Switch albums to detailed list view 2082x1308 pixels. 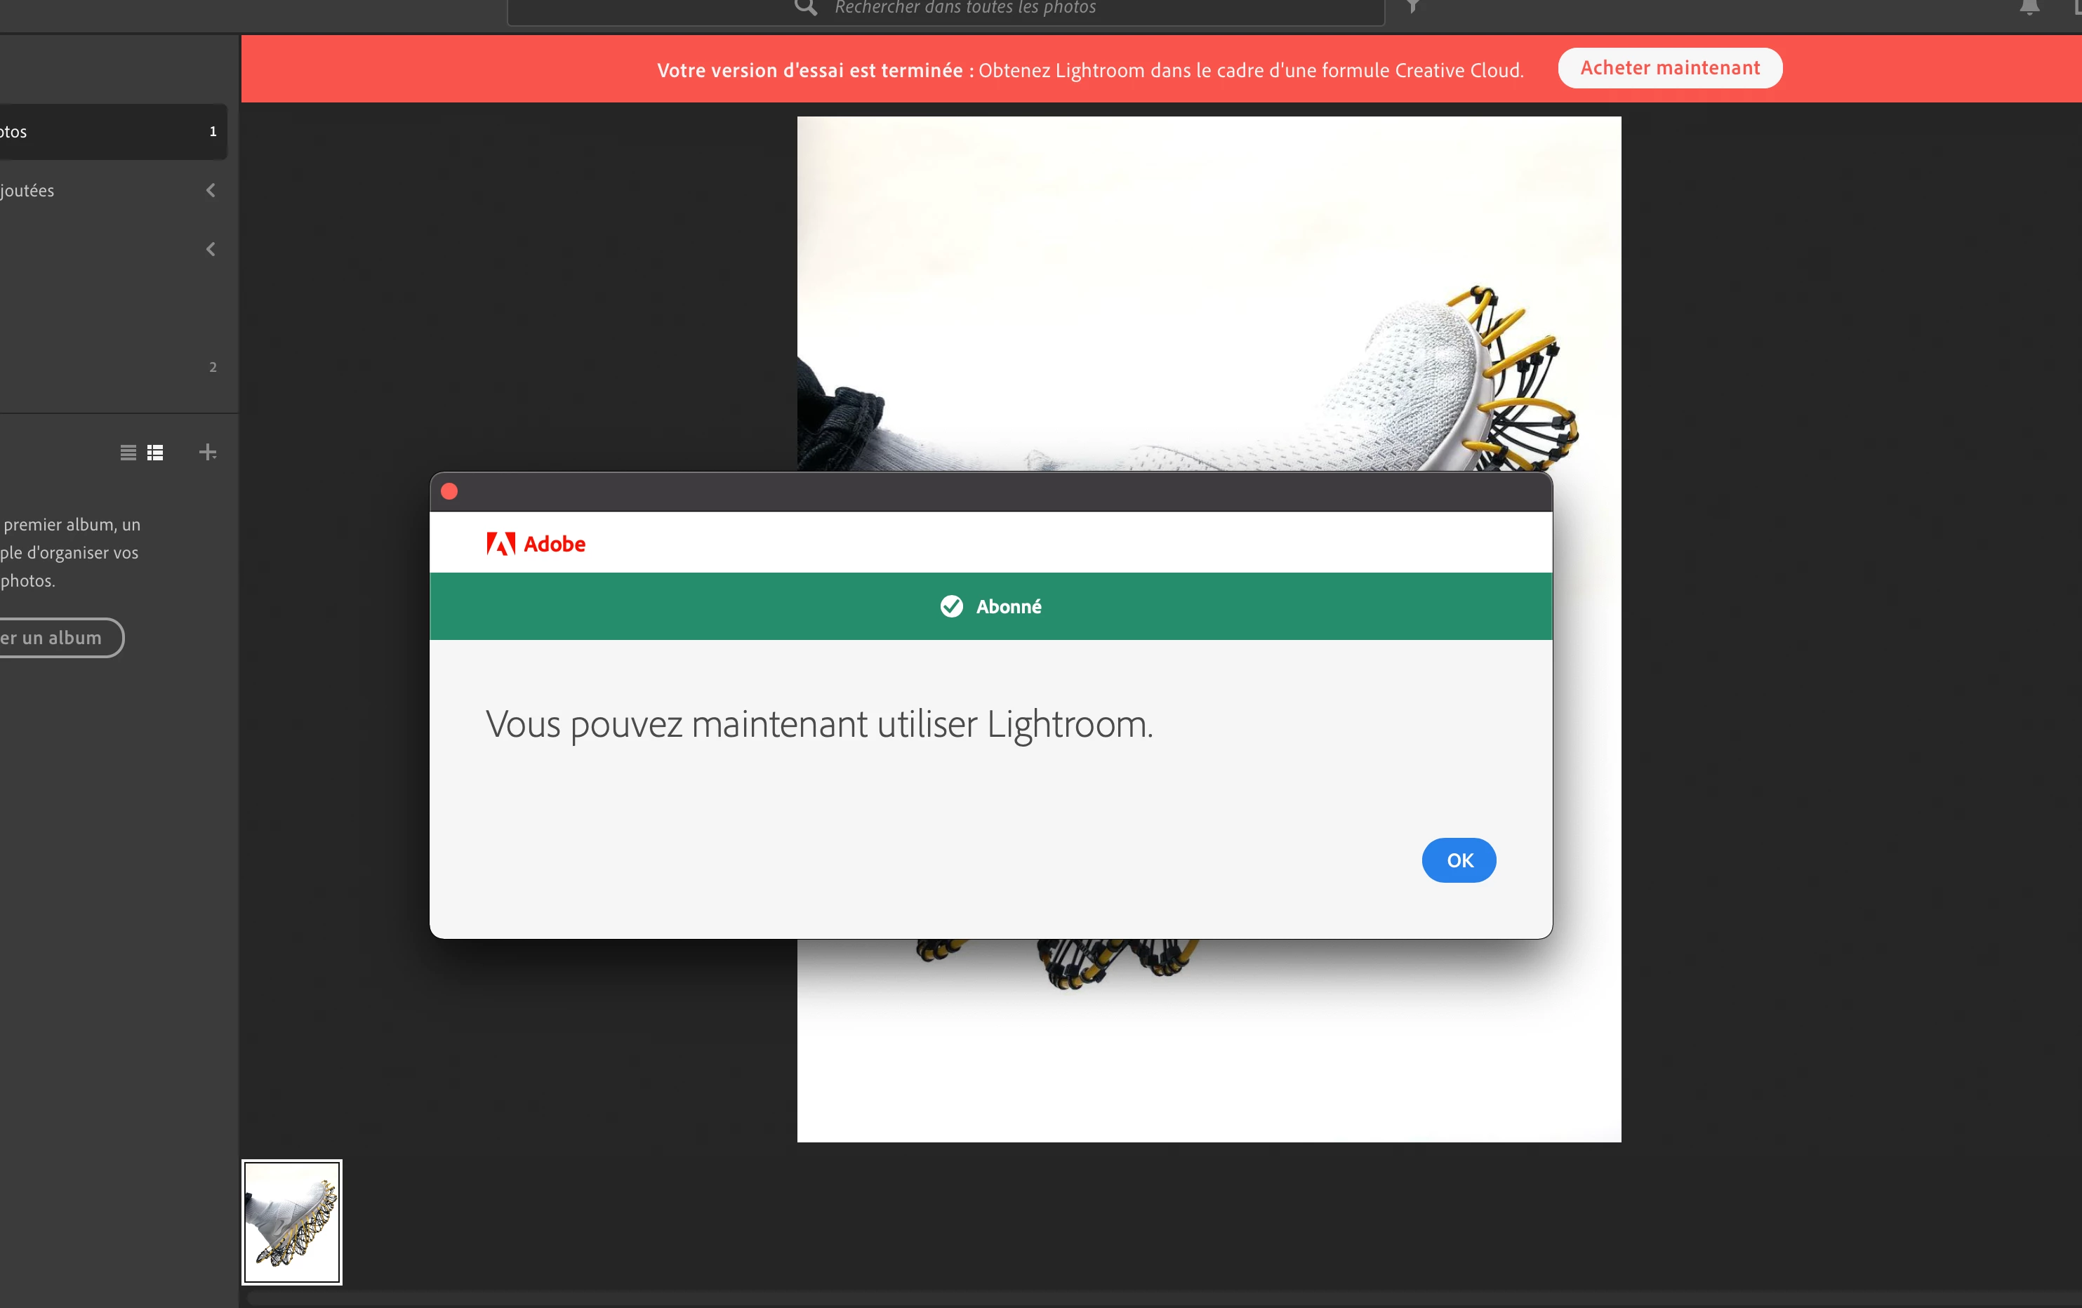click(x=156, y=452)
